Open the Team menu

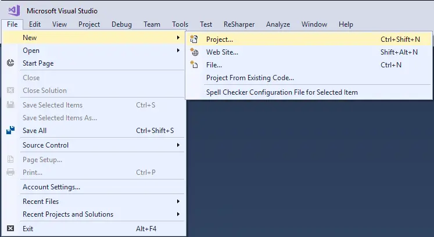tap(152, 24)
